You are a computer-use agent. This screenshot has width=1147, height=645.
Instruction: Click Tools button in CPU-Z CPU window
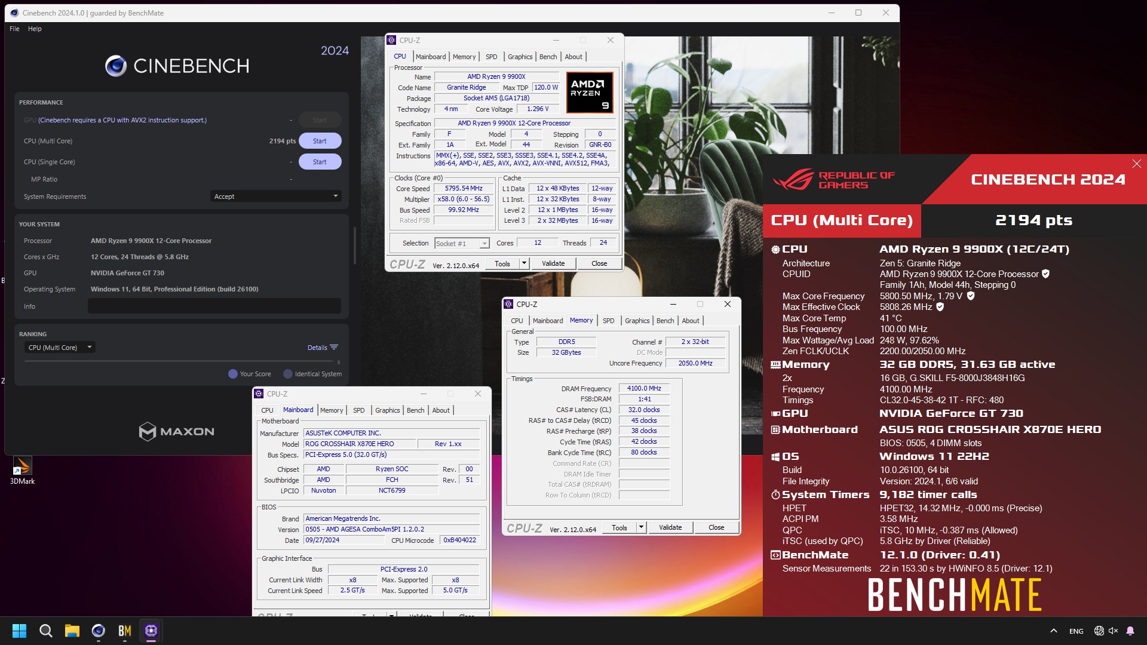tap(502, 263)
